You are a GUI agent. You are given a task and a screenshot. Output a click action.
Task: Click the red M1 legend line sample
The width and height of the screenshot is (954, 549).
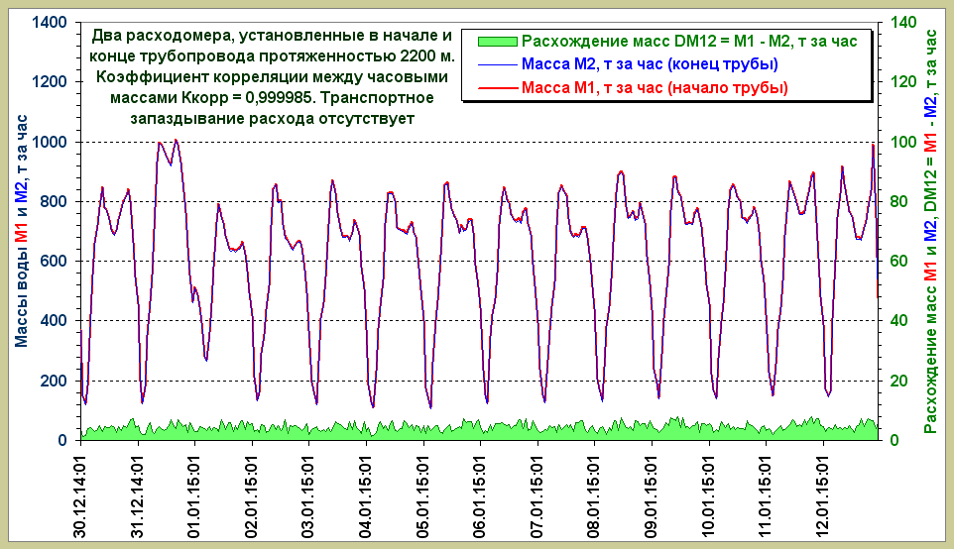497,88
